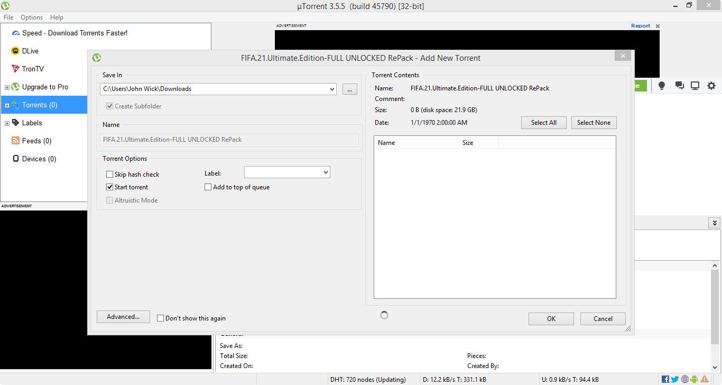Image resolution: width=722 pixels, height=385 pixels.
Task: Click the chat bubbles icon in the toolbar
Action: point(679,86)
